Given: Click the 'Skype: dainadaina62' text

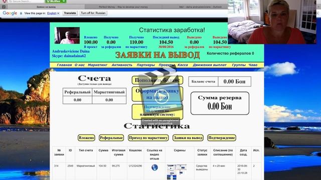Looking at the screenshot, I should 69,55.
